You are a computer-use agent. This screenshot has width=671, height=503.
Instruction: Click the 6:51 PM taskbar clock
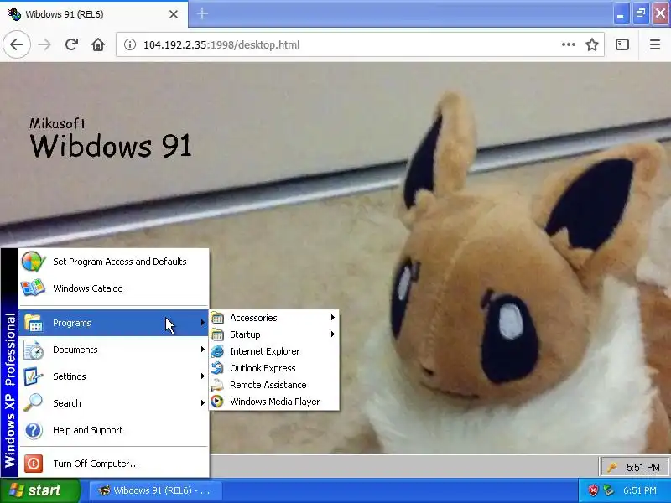point(640,490)
